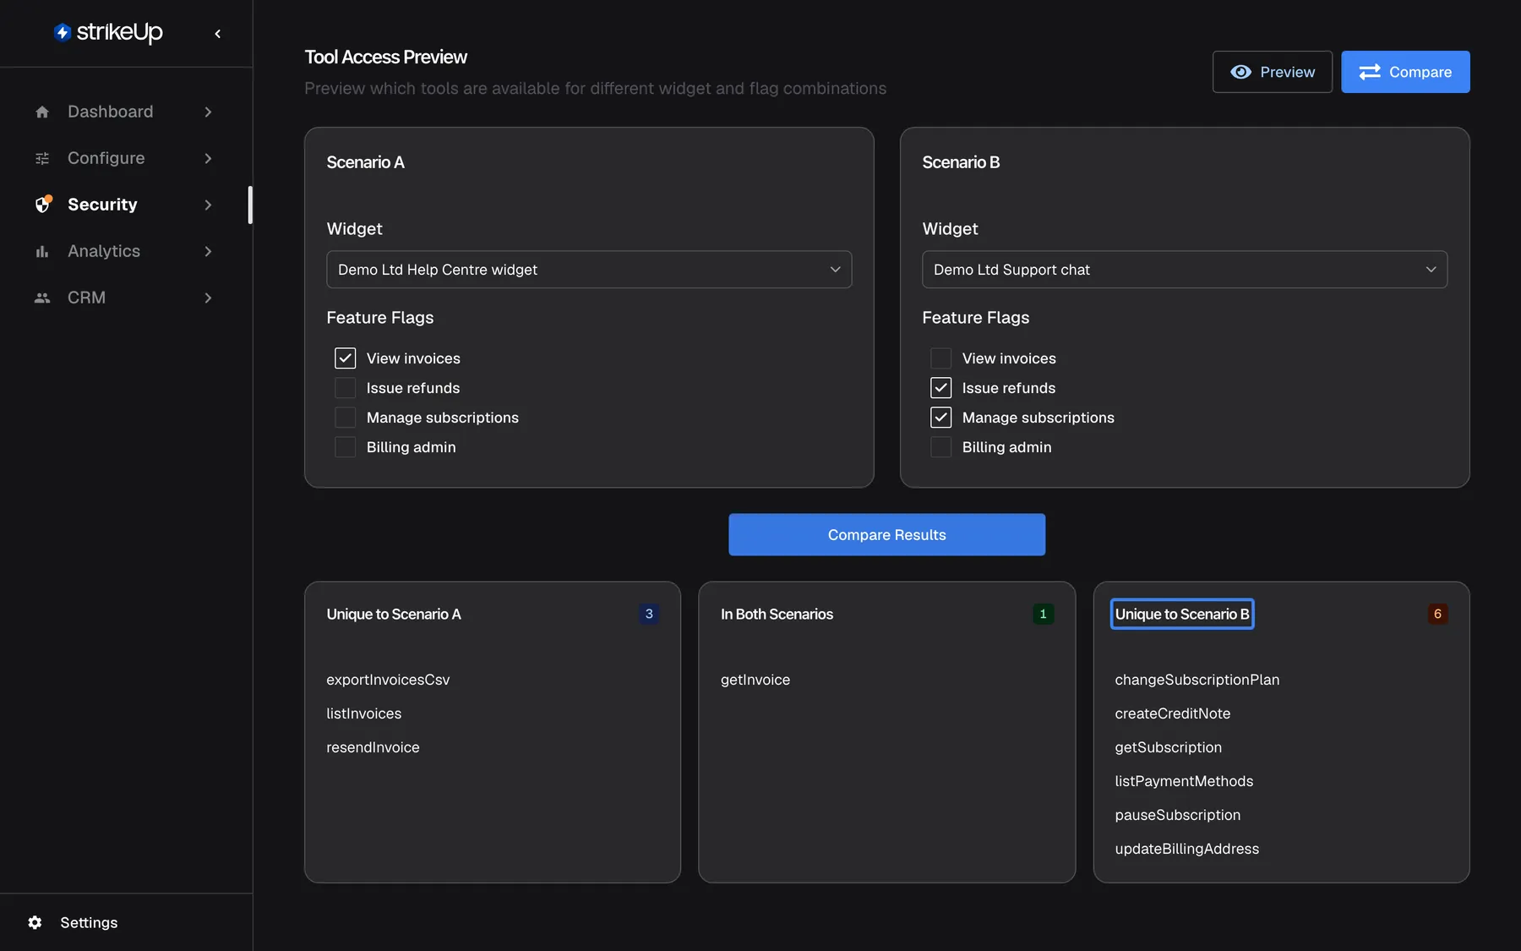Uncheck Manage subscriptions in Scenario B

[941, 418]
